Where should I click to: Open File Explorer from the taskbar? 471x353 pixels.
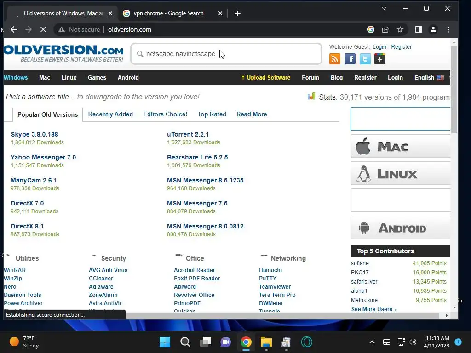point(266,342)
